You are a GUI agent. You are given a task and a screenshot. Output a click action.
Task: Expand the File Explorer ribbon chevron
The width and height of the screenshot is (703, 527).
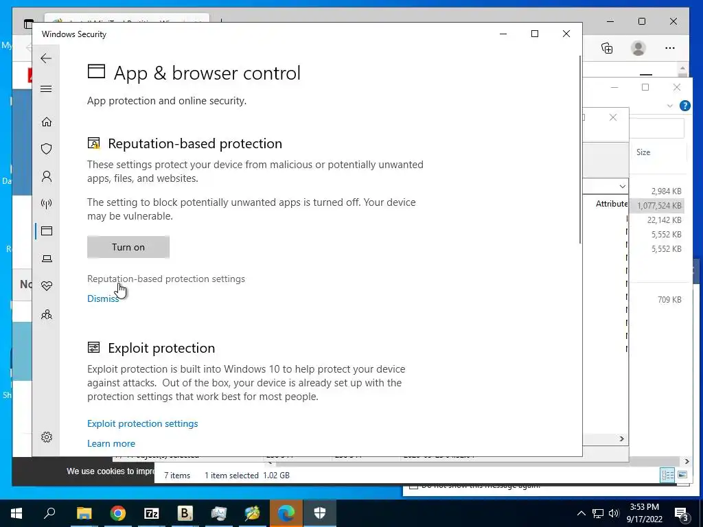(670, 106)
